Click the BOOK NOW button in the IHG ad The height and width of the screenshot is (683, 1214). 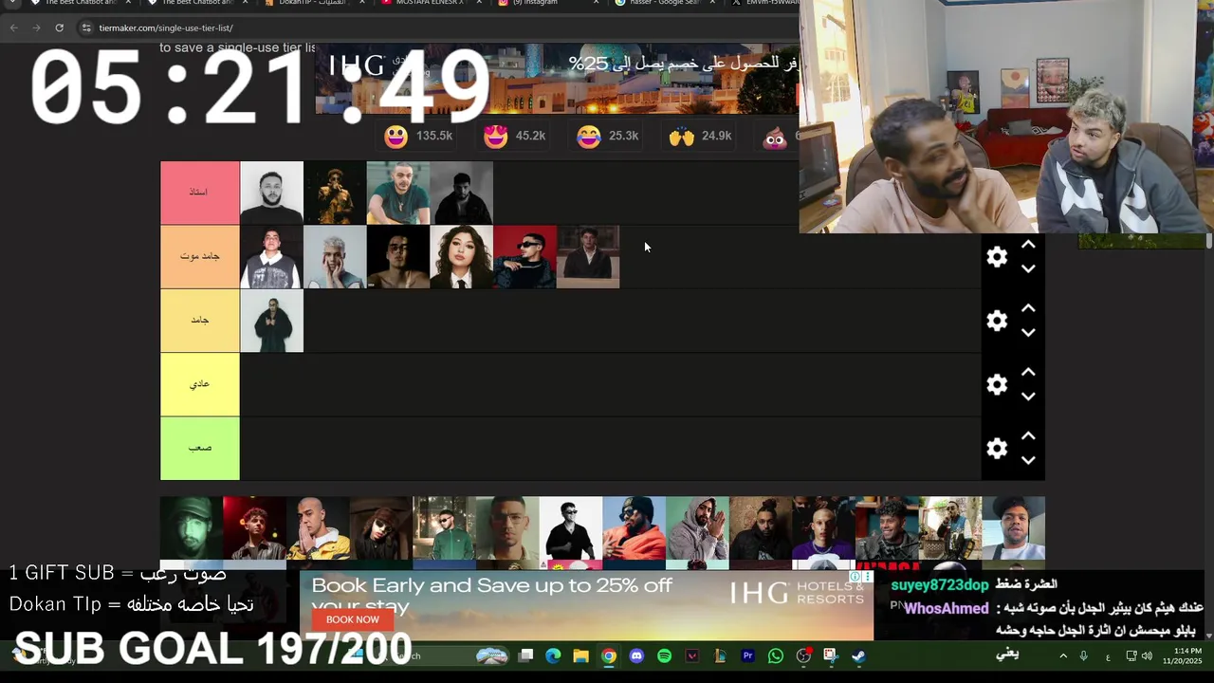[353, 619]
